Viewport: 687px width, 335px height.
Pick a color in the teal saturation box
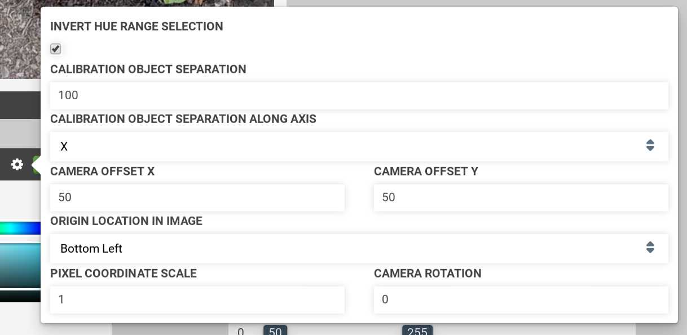[x=20, y=265]
